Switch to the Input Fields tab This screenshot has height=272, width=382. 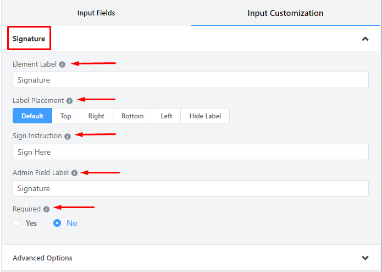pos(96,13)
